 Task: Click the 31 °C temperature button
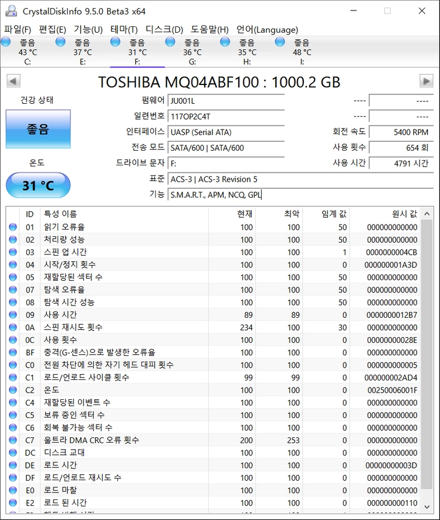coord(38,185)
